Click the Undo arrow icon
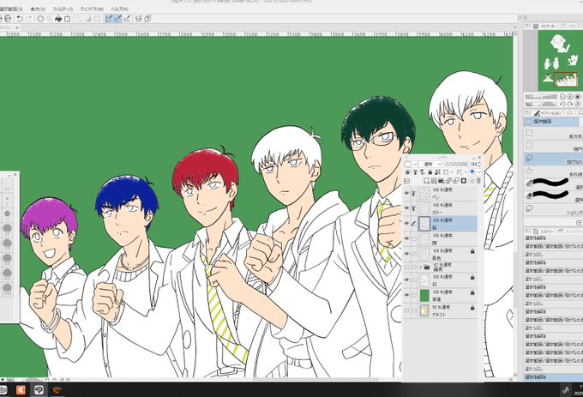This screenshot has width=583, height=397. (20, 19)
